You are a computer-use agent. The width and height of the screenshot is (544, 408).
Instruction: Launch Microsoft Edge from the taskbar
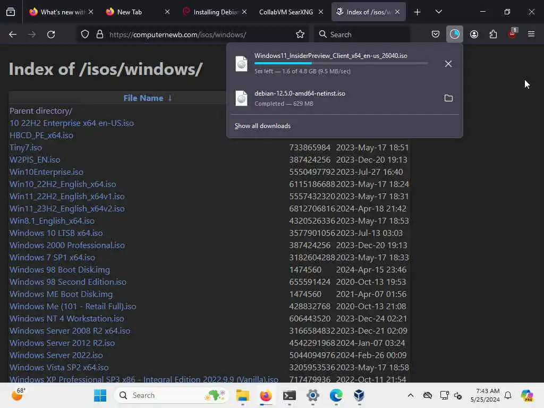coord(336,395)
